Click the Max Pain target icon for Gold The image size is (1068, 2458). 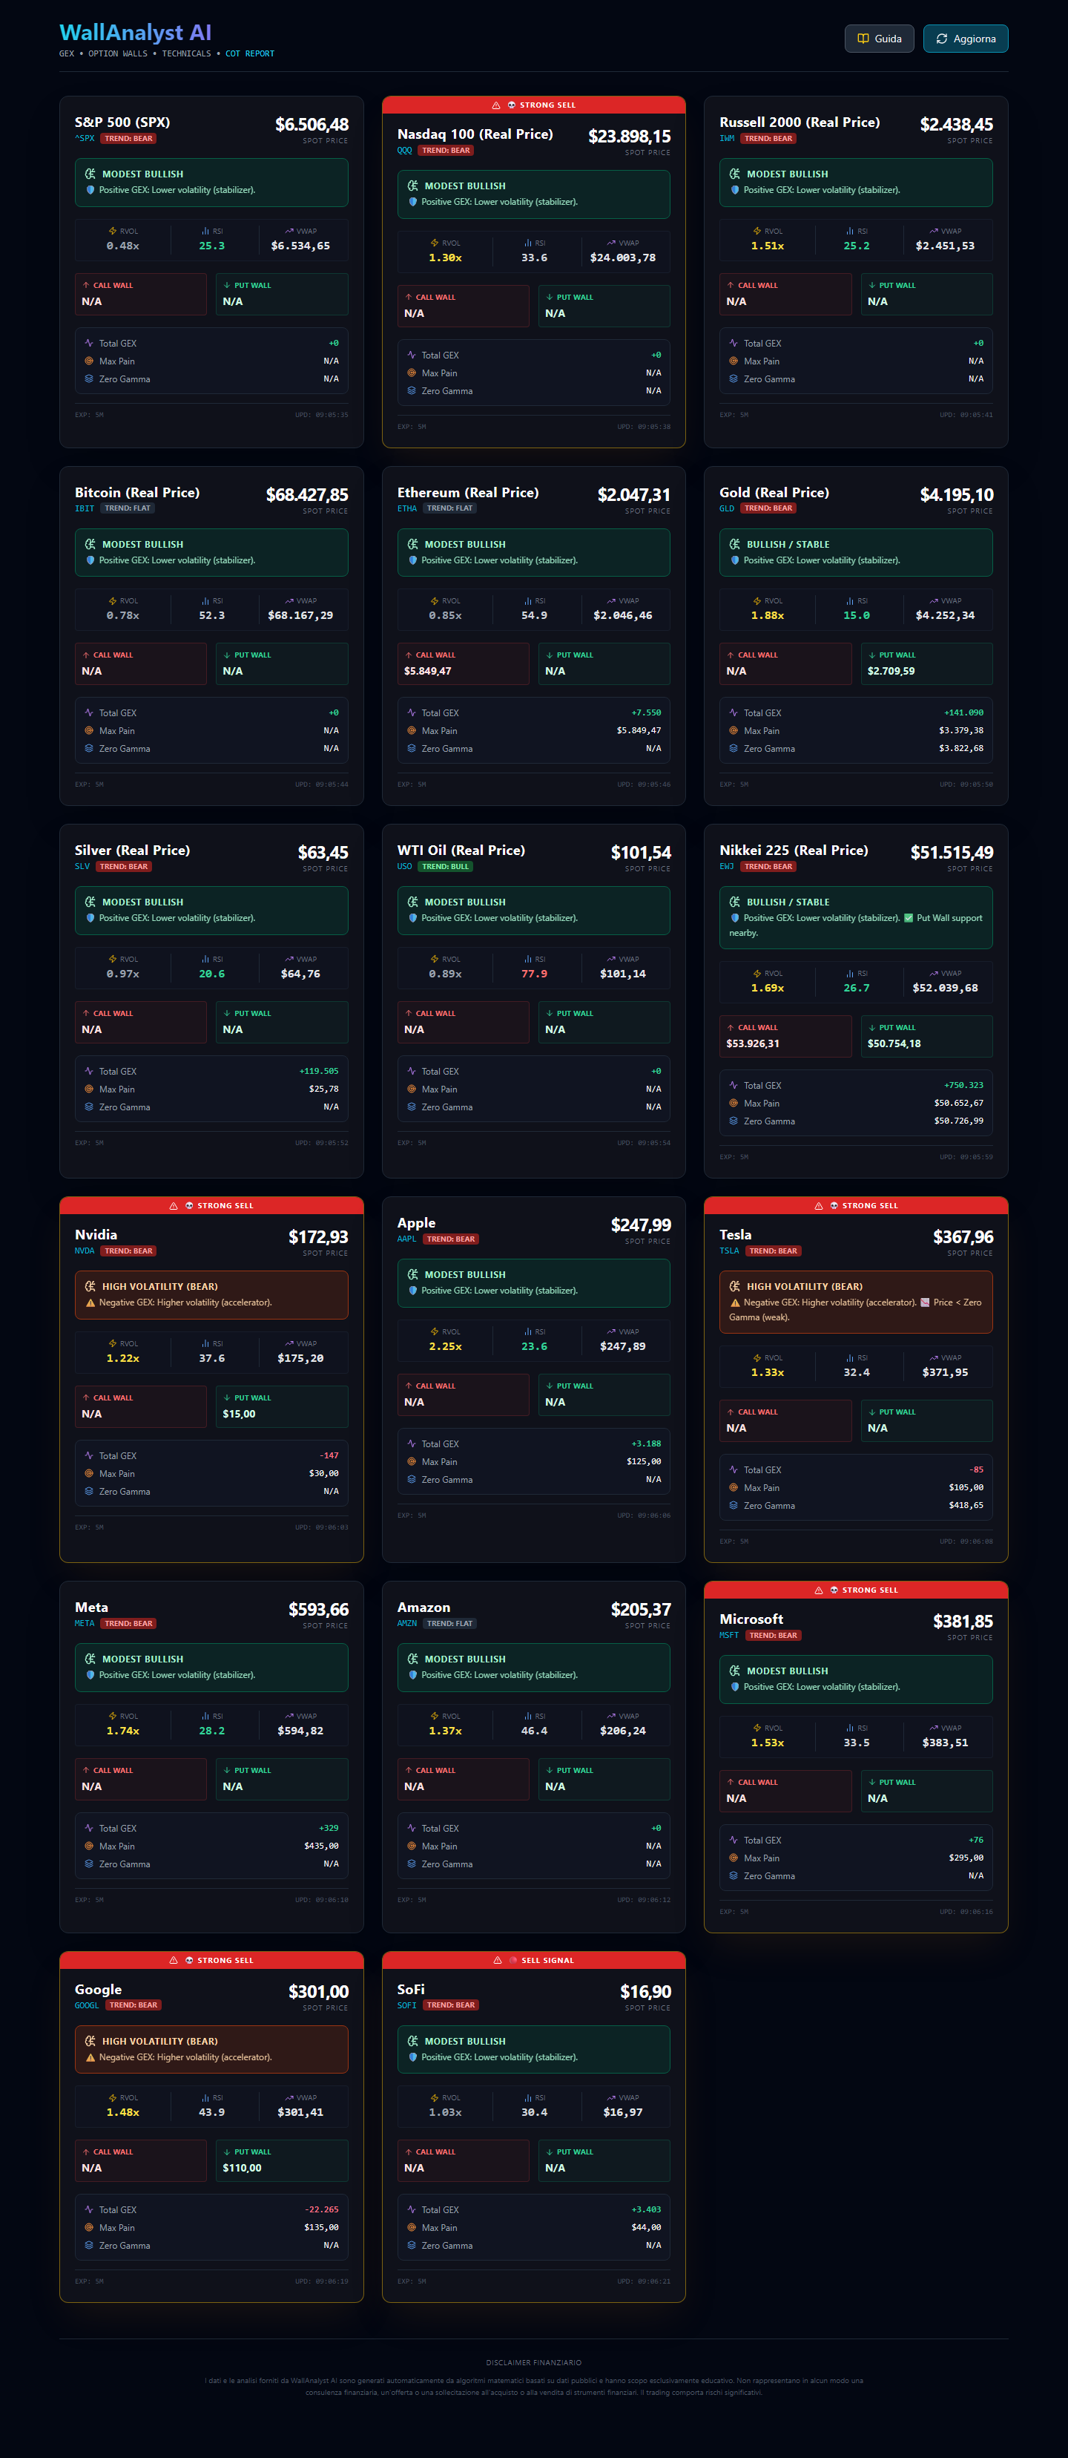pyautogui.click(x=734, y=731)
